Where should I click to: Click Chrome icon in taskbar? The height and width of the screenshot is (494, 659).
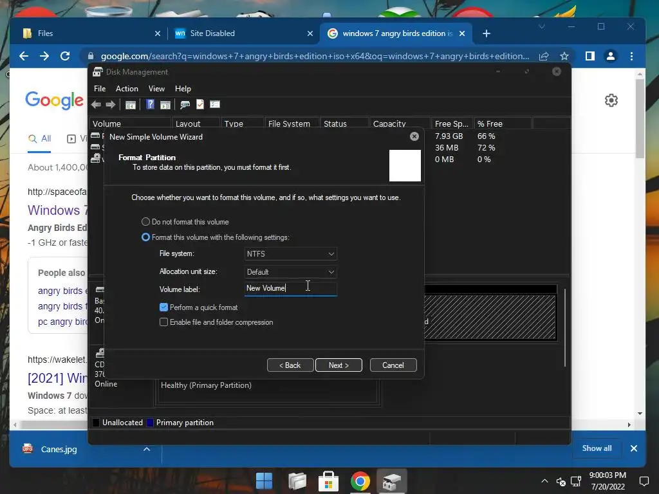point(360,481)
